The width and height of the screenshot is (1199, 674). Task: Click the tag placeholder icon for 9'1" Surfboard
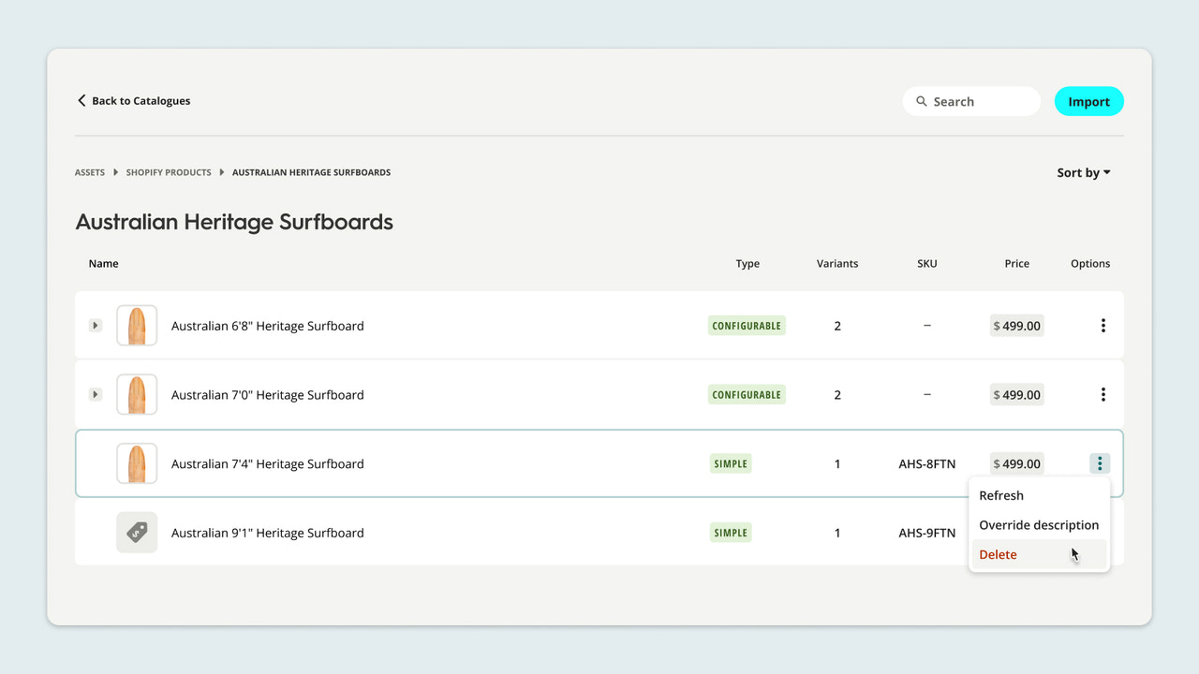click(x=137, y=532)
